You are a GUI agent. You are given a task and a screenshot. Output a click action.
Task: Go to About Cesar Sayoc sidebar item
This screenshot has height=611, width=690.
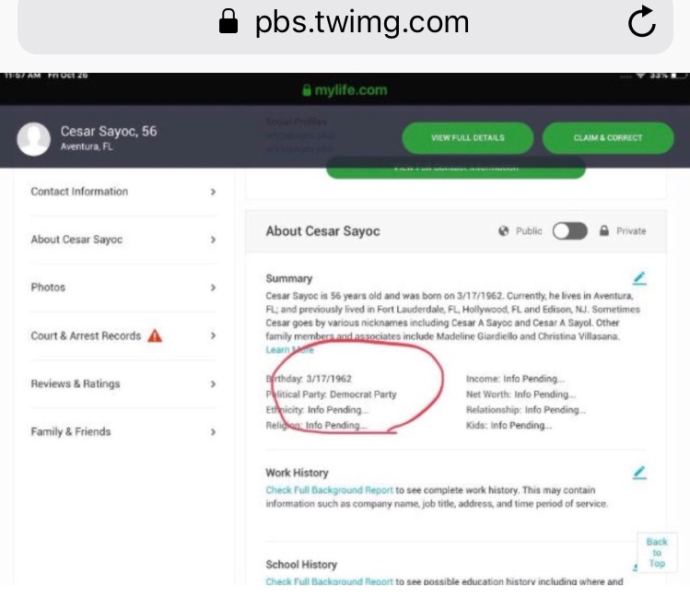point(123,240)
